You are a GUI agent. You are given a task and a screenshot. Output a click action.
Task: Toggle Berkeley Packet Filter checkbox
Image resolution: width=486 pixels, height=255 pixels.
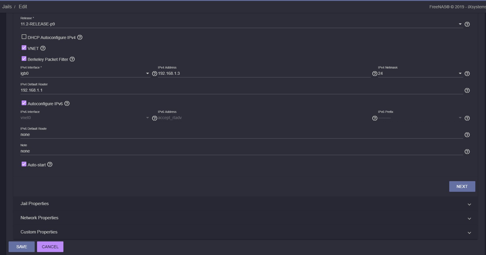coord(24,59)
